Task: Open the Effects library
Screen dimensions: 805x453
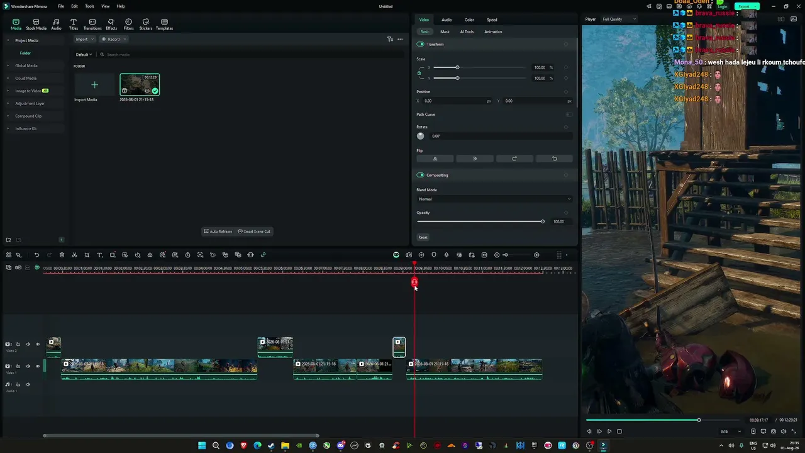Action: coord(111,25)
